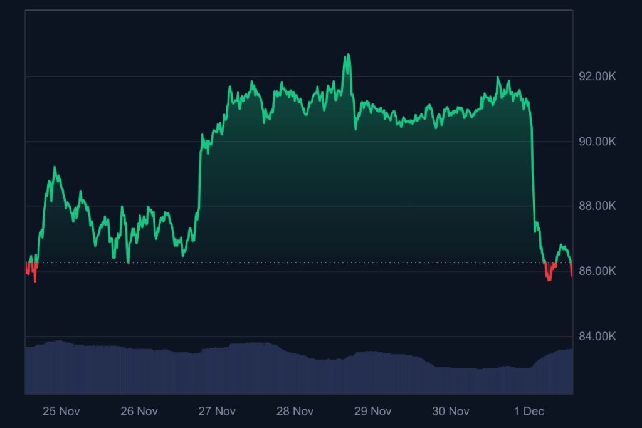Select the 84.00K price axis label
642x428 pixels.
click(597, 337)
